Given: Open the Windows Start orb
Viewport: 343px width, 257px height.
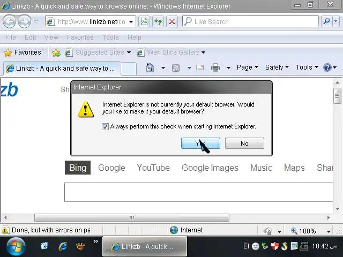Looking at the screenshot, I should pyautogui.click(x=16, y=247).
